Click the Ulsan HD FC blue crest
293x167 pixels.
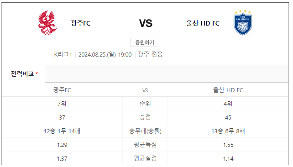tap(243, 22)
